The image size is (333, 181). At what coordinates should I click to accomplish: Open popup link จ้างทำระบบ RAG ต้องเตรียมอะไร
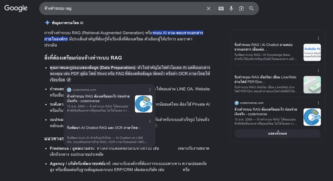click(x=98, y=99)
